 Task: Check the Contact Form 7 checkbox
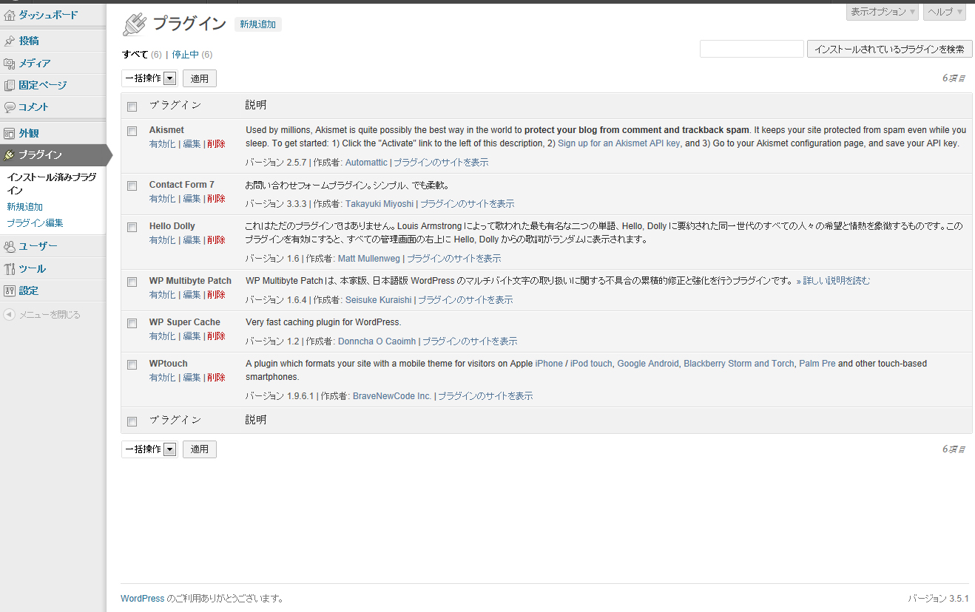coord(132,186)
